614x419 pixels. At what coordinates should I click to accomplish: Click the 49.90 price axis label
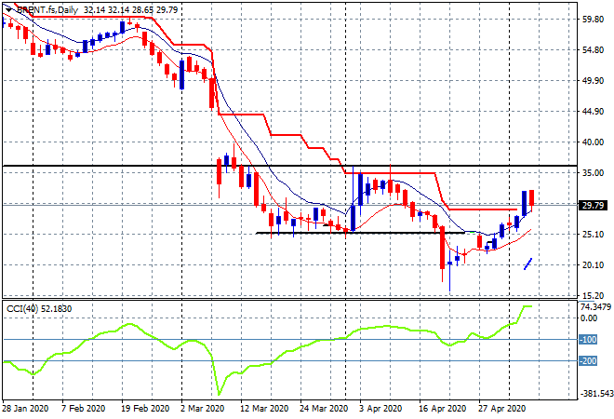coord(593,81)
